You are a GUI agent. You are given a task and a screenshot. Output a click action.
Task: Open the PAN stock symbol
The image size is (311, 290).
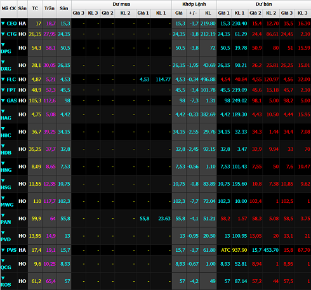point(6,223)
